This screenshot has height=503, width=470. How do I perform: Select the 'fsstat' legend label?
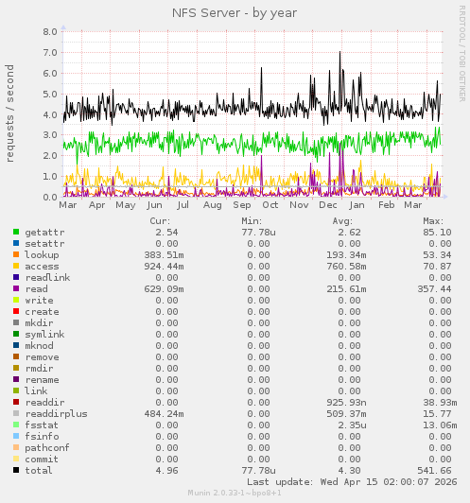42,425
